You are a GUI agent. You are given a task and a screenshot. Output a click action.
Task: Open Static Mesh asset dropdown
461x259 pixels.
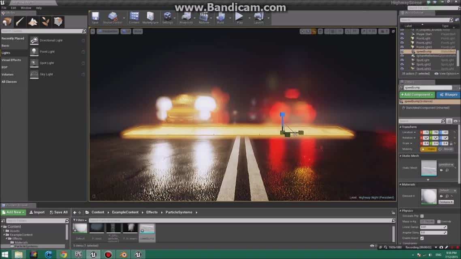tap(446, 165)
